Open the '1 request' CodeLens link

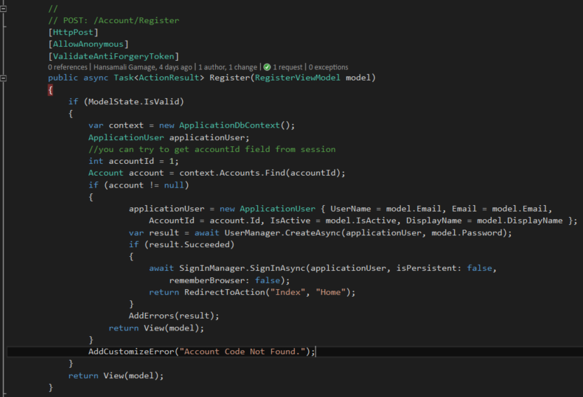pyautogui.click(x=287, y=67)
